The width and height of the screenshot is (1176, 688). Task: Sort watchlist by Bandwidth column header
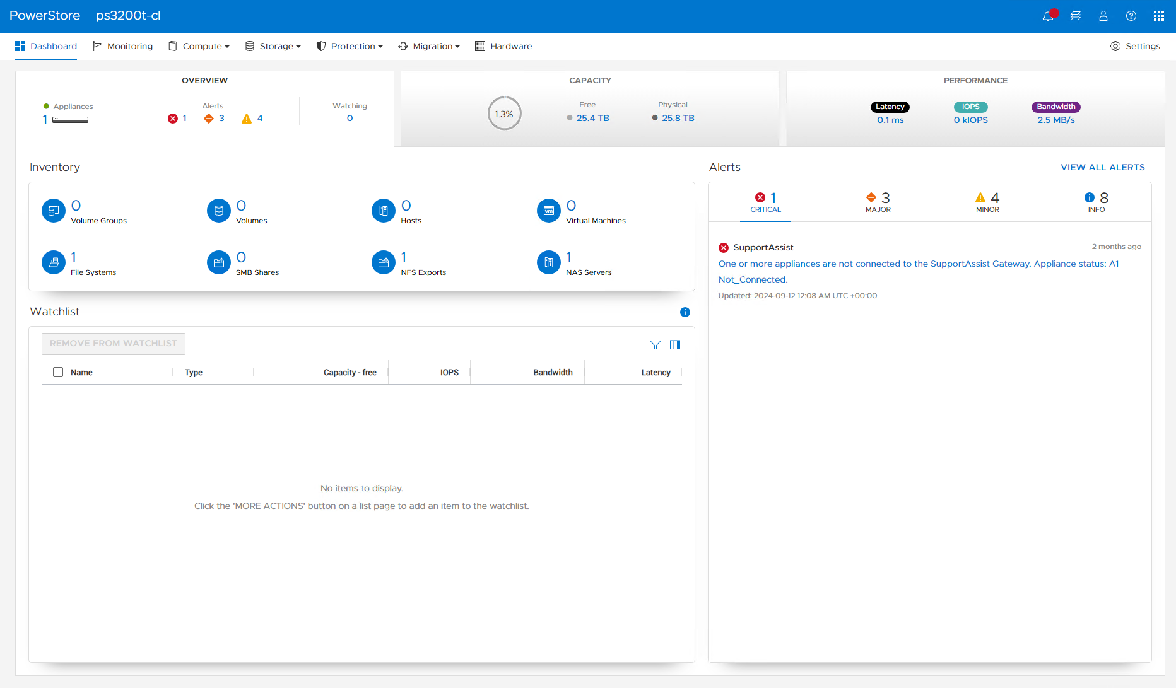(x=553, y=373)
